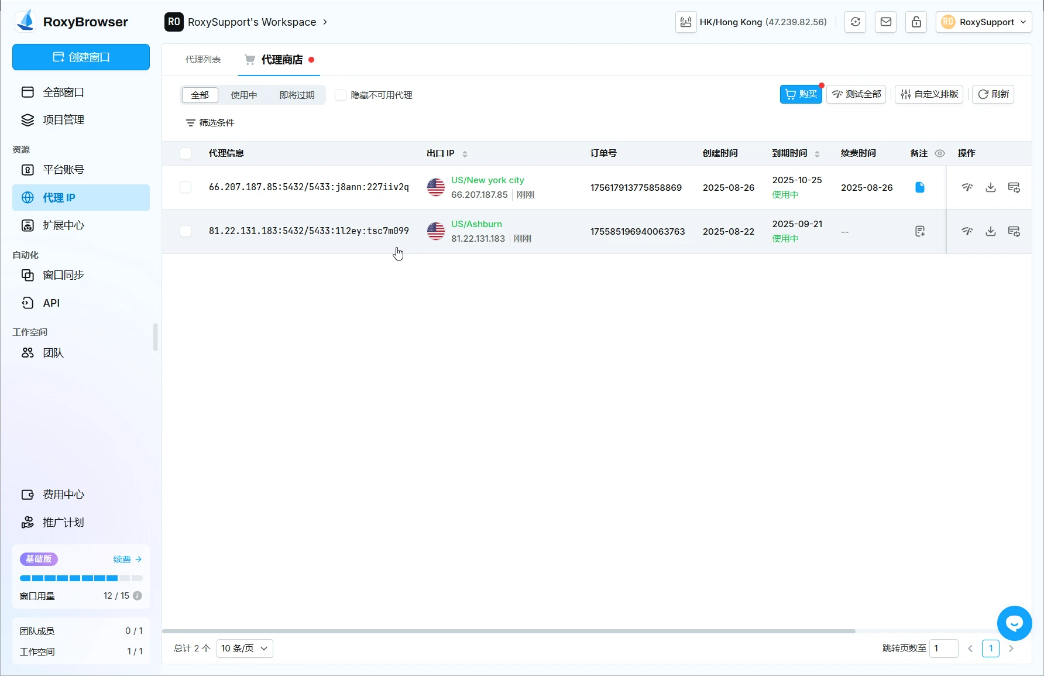Add a note on the Ashburn proxy row

[x=919, y=231]
